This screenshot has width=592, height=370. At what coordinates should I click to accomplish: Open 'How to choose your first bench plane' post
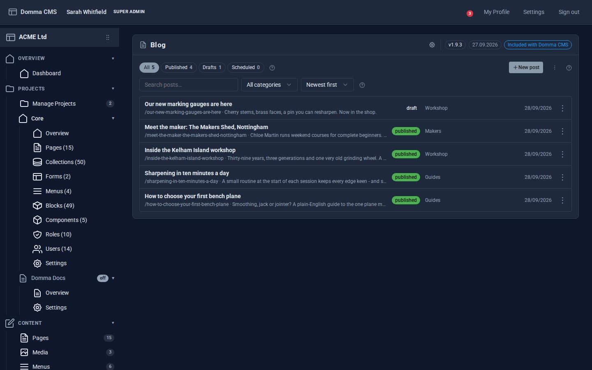coord(193,196)
